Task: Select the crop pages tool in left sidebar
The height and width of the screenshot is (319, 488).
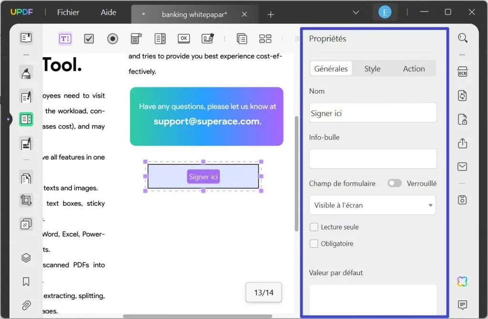Action: coord(26,200)
